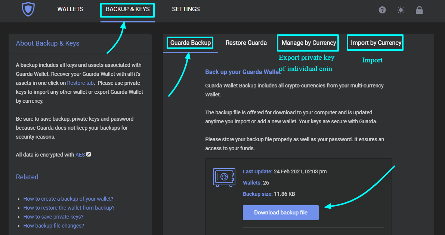Switch to the Restore Guarda tab
445x235 pixels.
coord(246,43)
